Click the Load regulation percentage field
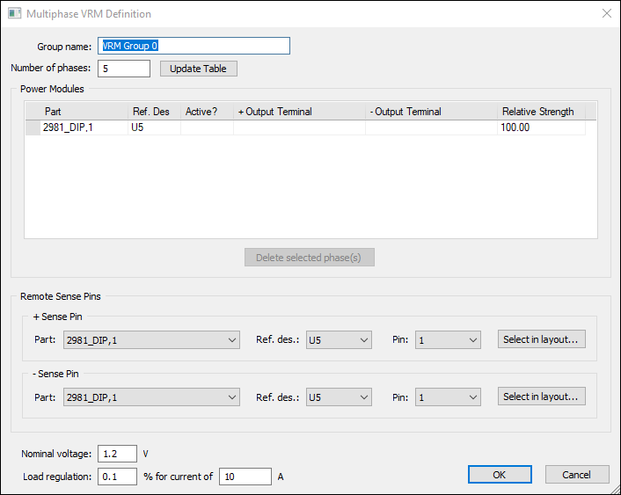 click(x=117, y=477)
